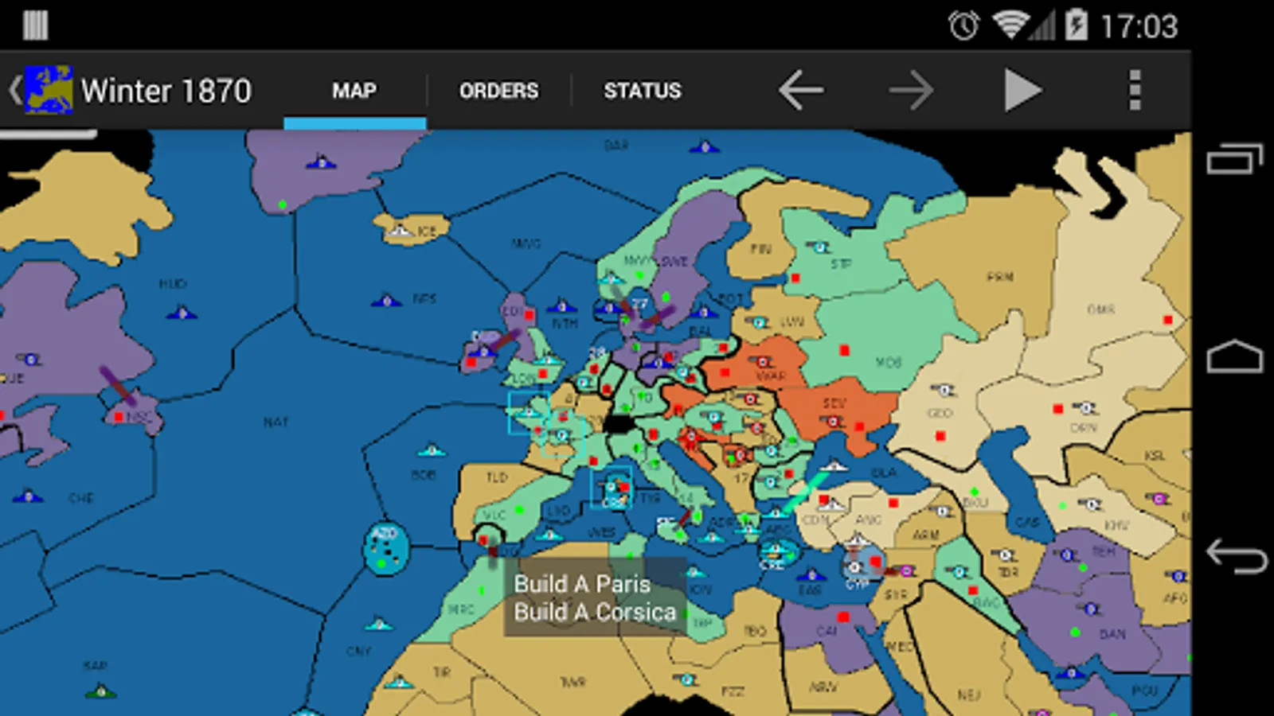Screen dimensions: 1274x716
Task: Tap the Android recent apps button
Action: point(1234,158)
